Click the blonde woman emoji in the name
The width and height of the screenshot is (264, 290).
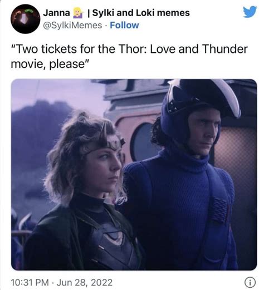[x=77, y=13]
